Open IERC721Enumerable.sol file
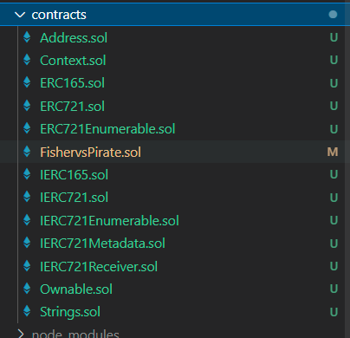The height and width of the screenshot is (338, 350). tap(109, 220)
